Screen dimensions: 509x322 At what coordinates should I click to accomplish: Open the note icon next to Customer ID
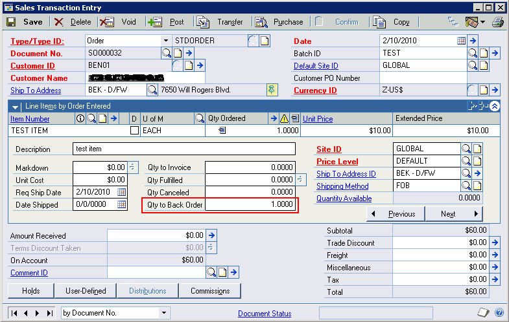189,65
